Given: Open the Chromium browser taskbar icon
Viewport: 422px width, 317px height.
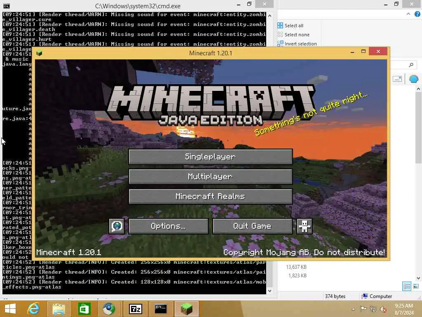Looking at the screenshot, I should point(108,309).
